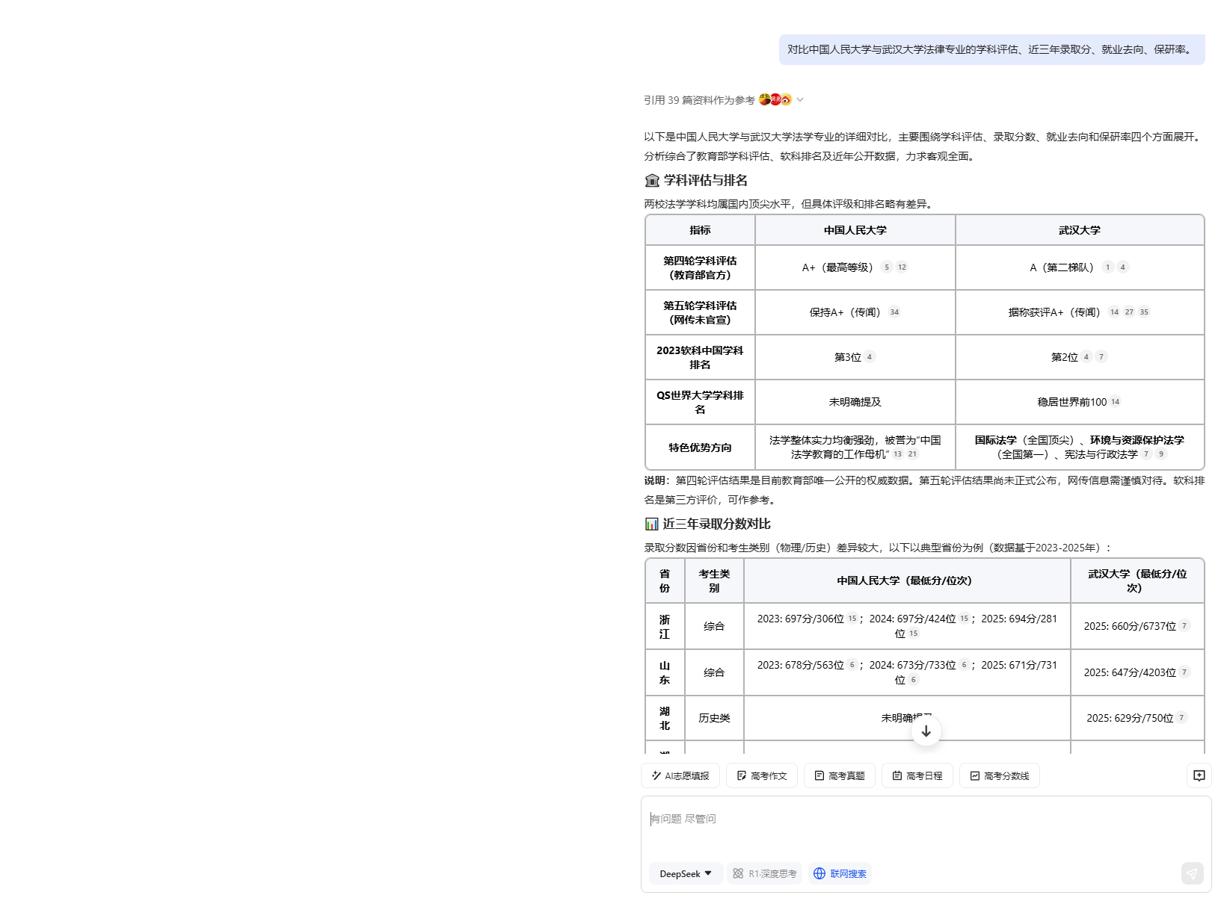Open the AI志愿填报 shortcut
This screenshot has height=901, width=1221.
[x=680, y=775]
